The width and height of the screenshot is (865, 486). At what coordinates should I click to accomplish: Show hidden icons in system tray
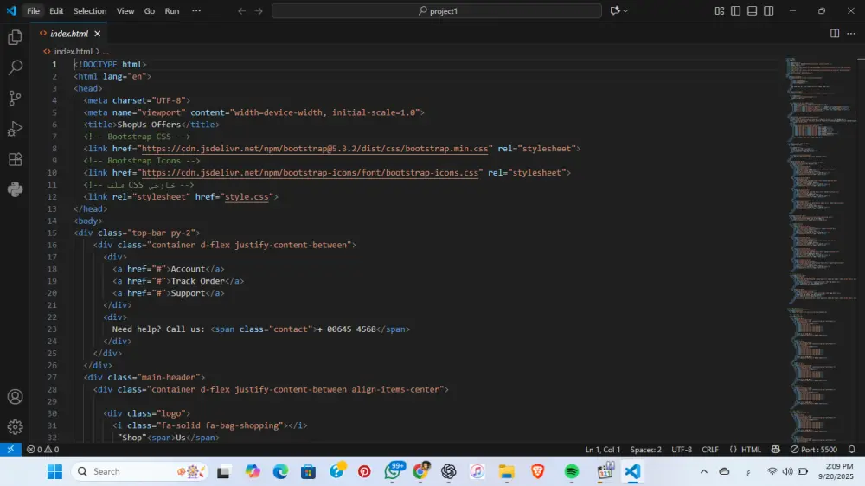[703, 471]
